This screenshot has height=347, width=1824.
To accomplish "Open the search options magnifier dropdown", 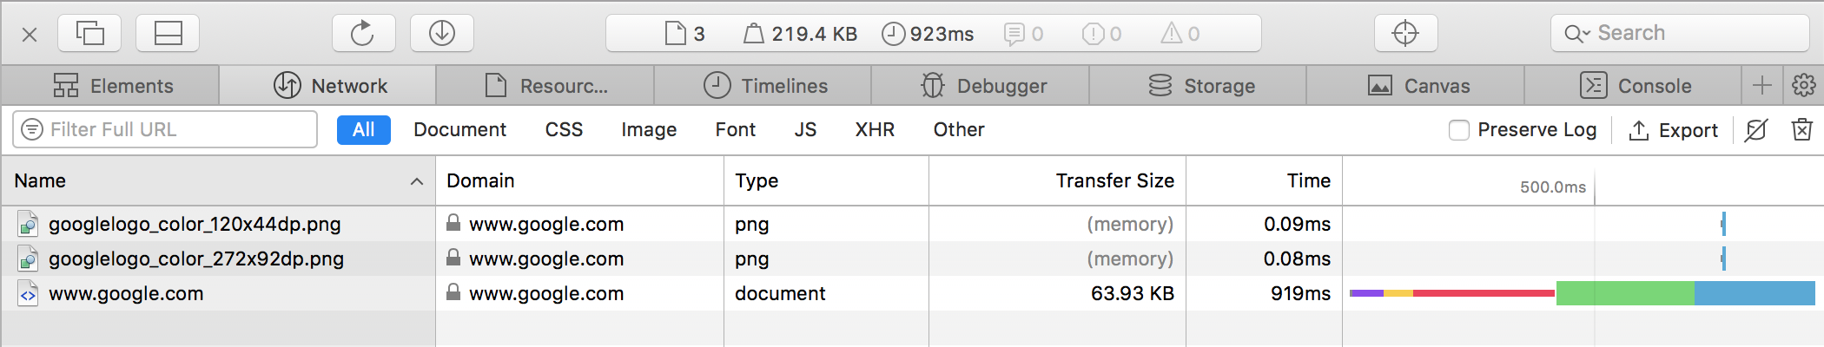I will coord(1576,34).
